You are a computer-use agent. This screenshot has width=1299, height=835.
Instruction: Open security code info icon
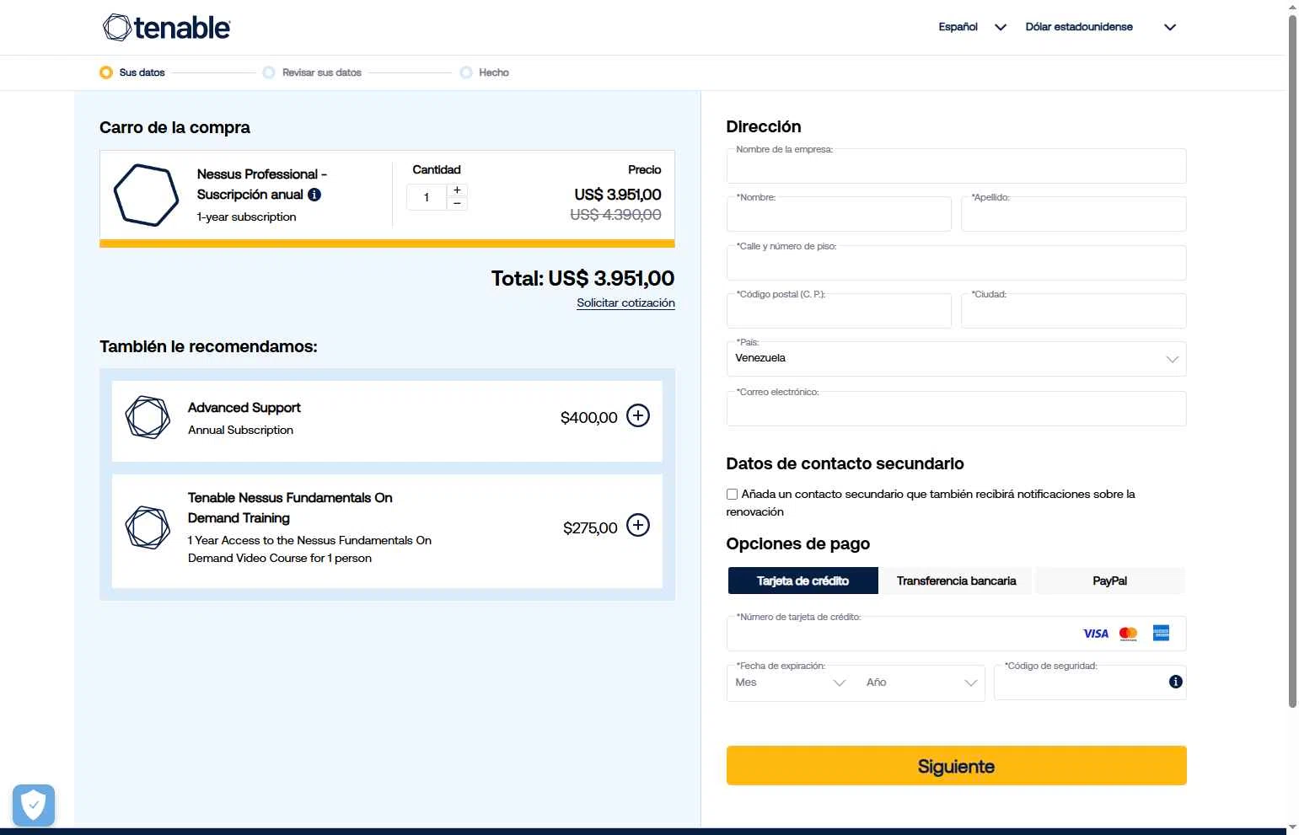coord(1176,682)
